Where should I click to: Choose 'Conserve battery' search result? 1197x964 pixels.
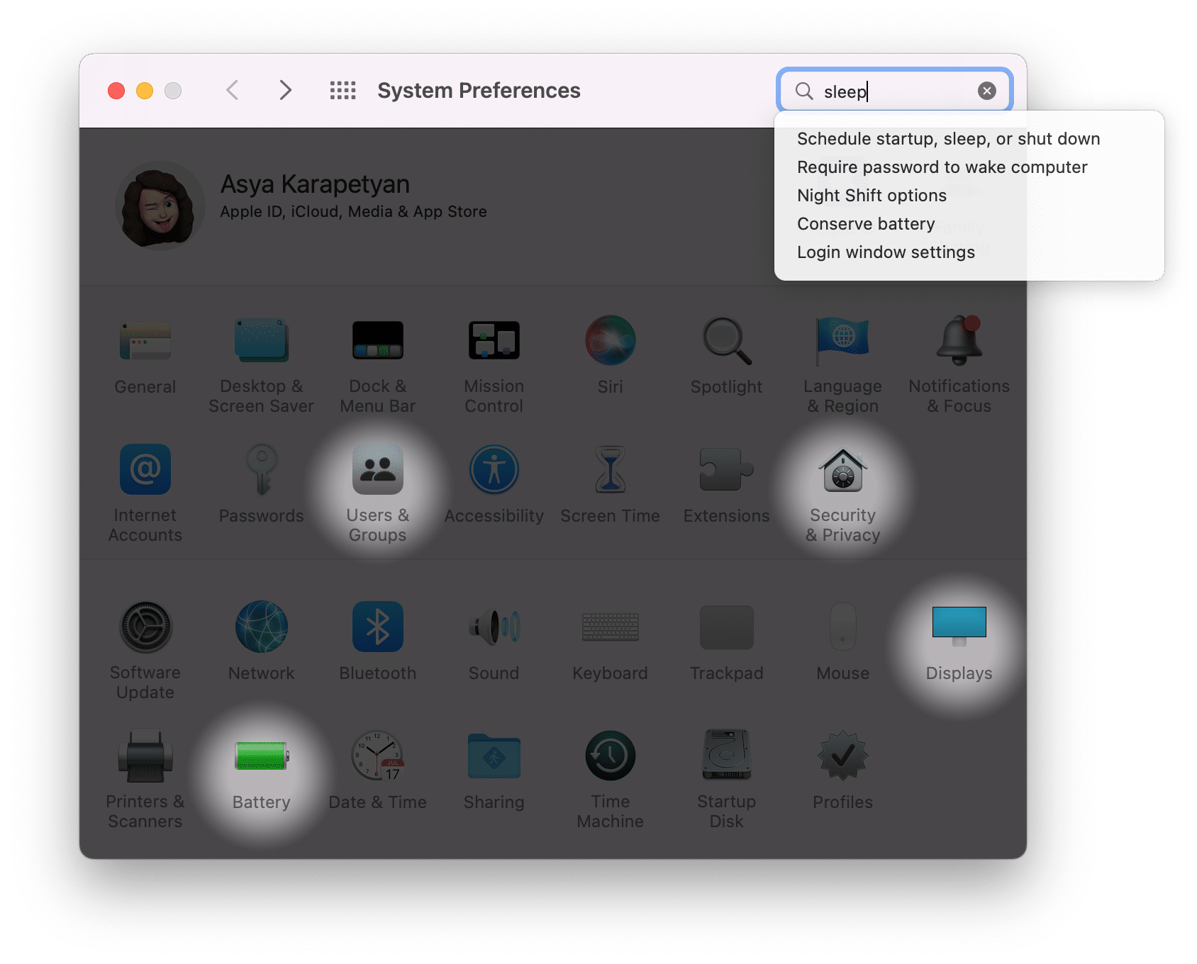point(866,224)
